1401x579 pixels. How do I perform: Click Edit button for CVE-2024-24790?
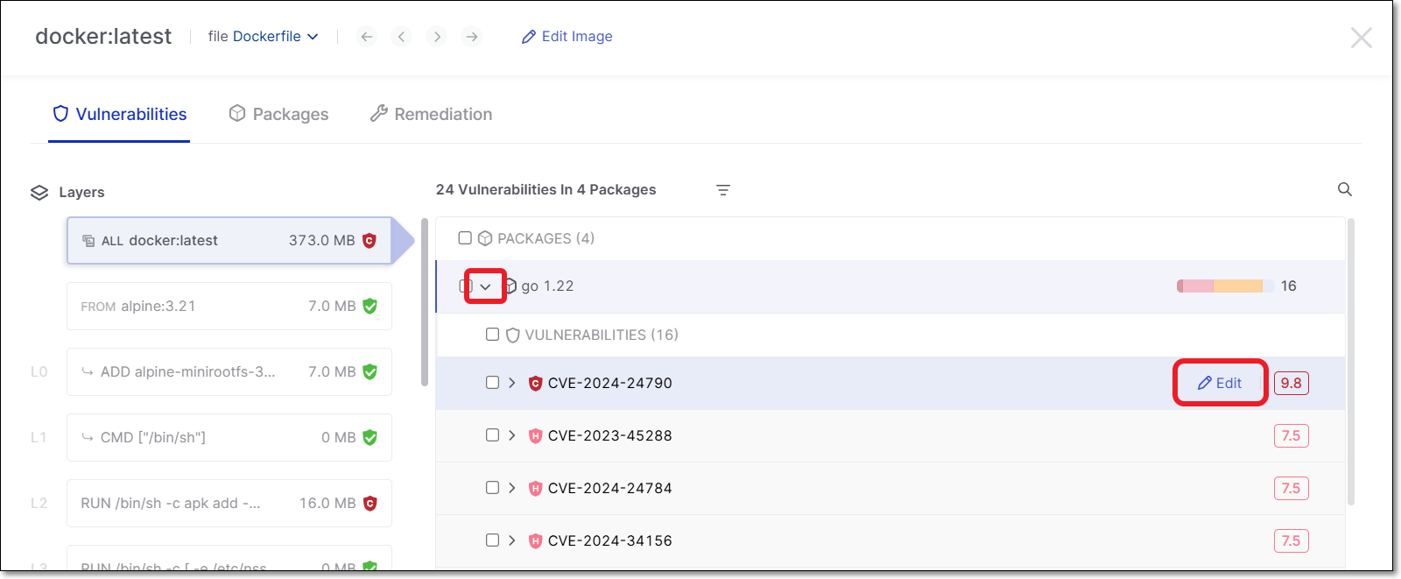click(1220, 384)
